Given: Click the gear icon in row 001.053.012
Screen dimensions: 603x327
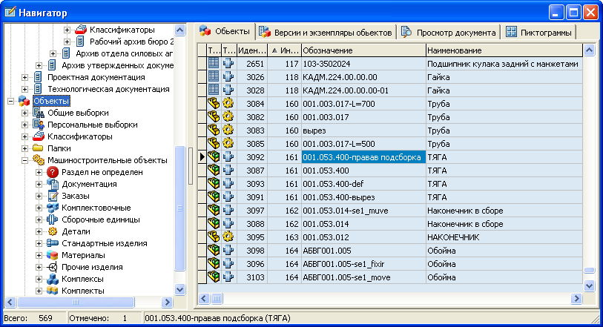Looking at the screenshot, I should click(x=228, y=237).
